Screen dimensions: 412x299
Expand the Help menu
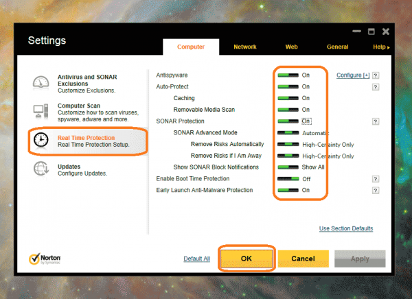[381, 47]
